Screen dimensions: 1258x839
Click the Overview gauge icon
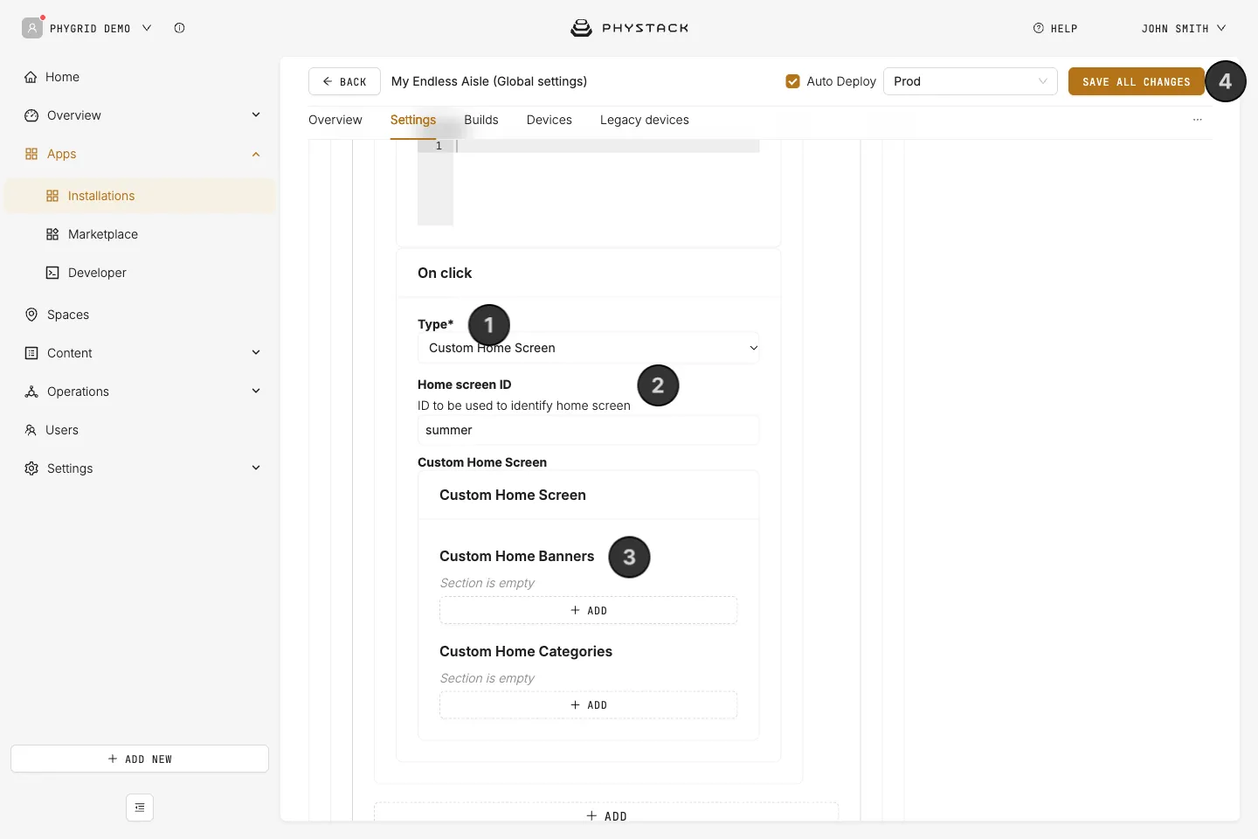click(31, 115)
